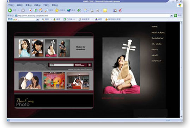The image size is (190, 128).
Task: Click the History clock icon
Action: (79, 11)
